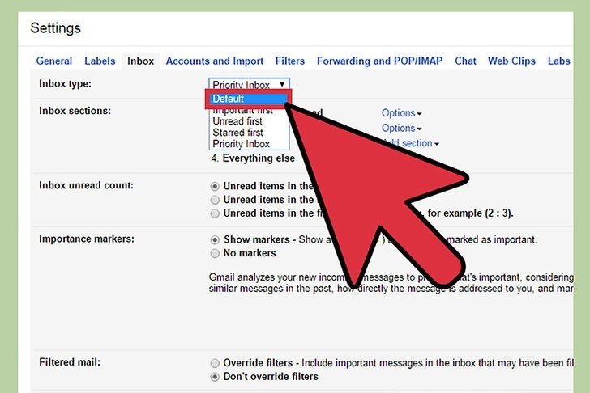Choose Don't override filters radio button
The width and height of the screenshot is (590, 393).
(215, 377)
